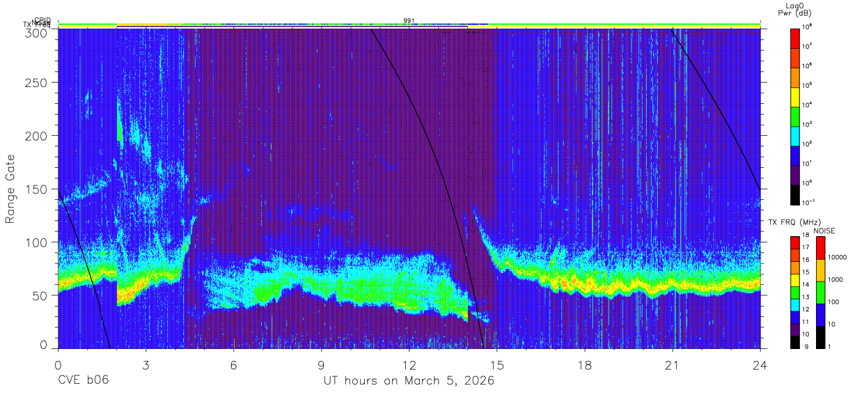Screen dimensions: 855x395
Task: Click the '1000' NOISE scale value
Action: click(836, 279)
